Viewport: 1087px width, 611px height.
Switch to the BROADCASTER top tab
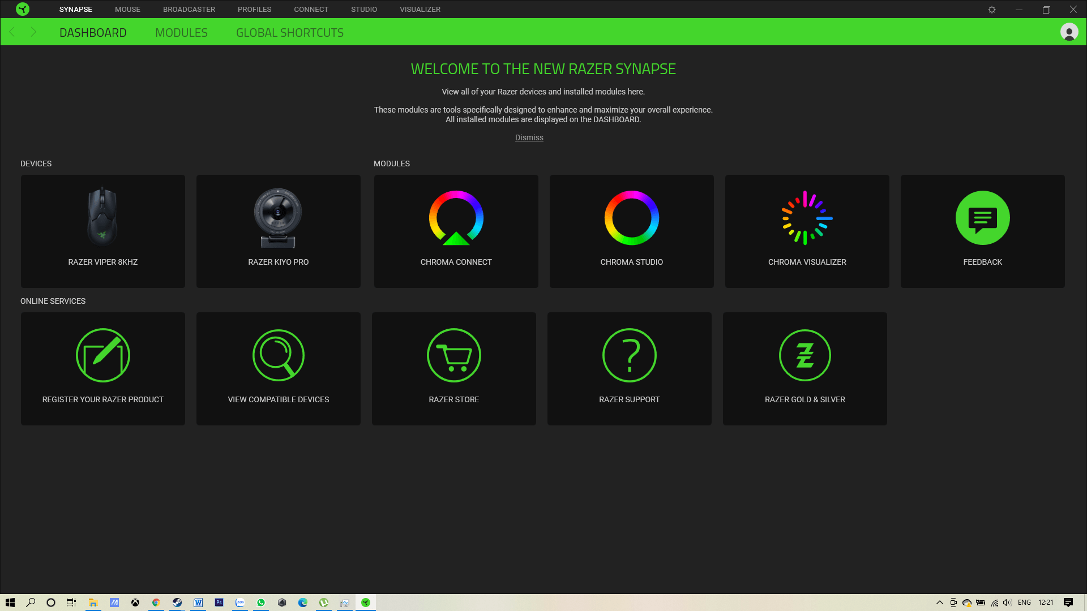click(189, 10)
